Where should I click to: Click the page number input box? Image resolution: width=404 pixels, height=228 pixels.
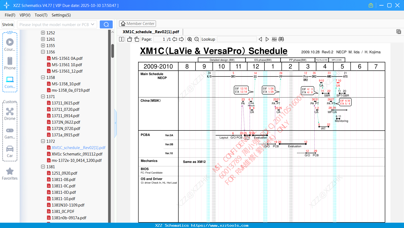click(160, 39)
